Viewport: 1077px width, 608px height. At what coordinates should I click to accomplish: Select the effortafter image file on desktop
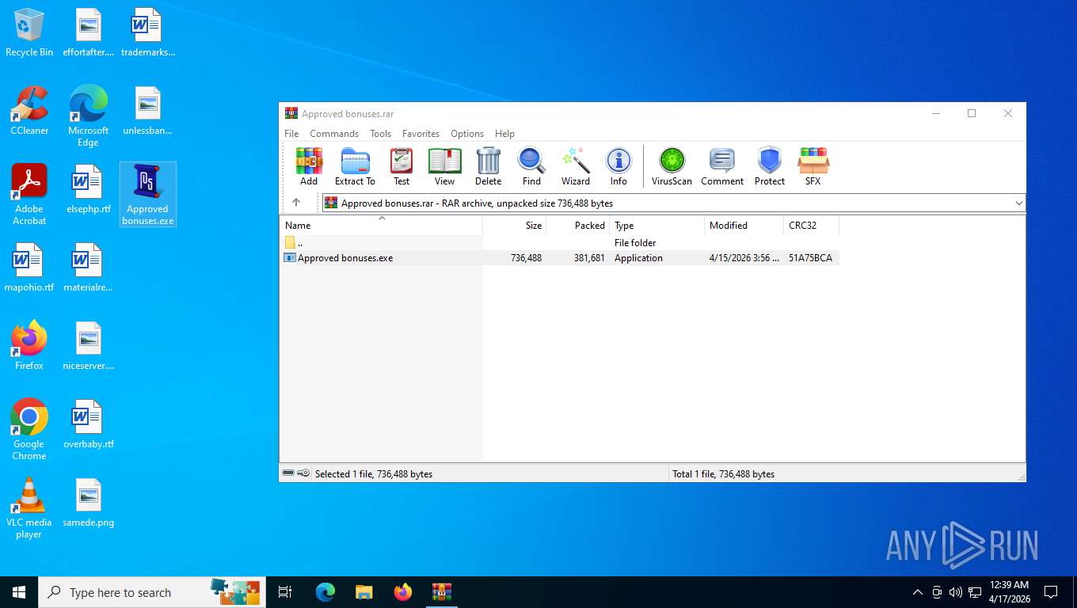[x=89, y=33]
